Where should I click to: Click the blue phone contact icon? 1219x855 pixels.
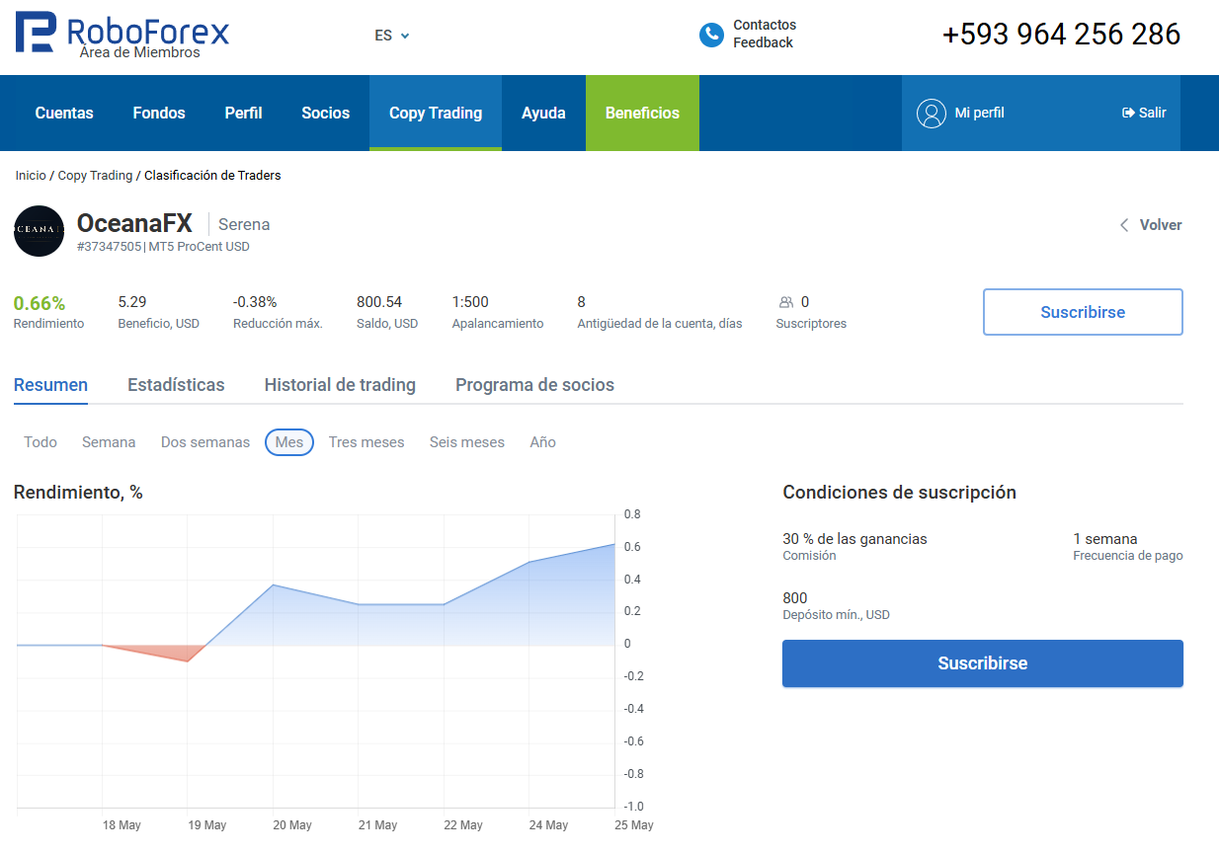(x=711, y=35)
